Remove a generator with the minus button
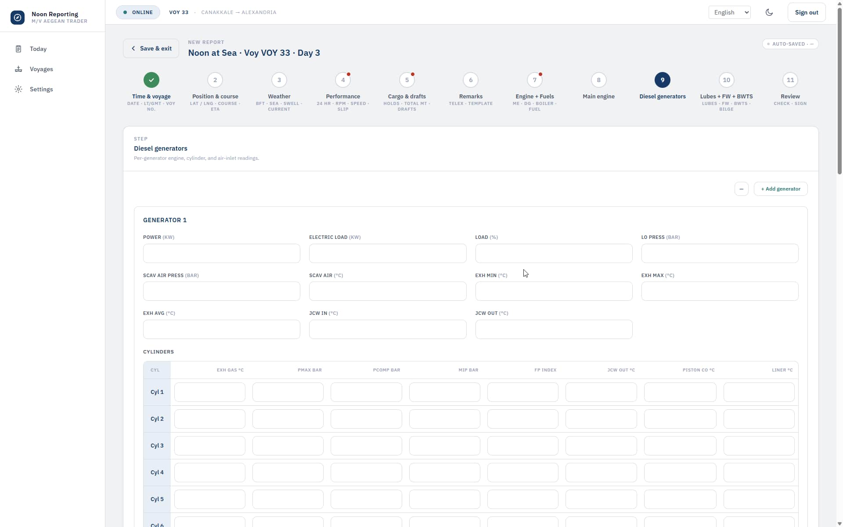The image size is (843, 527). (x=742, y=189)
